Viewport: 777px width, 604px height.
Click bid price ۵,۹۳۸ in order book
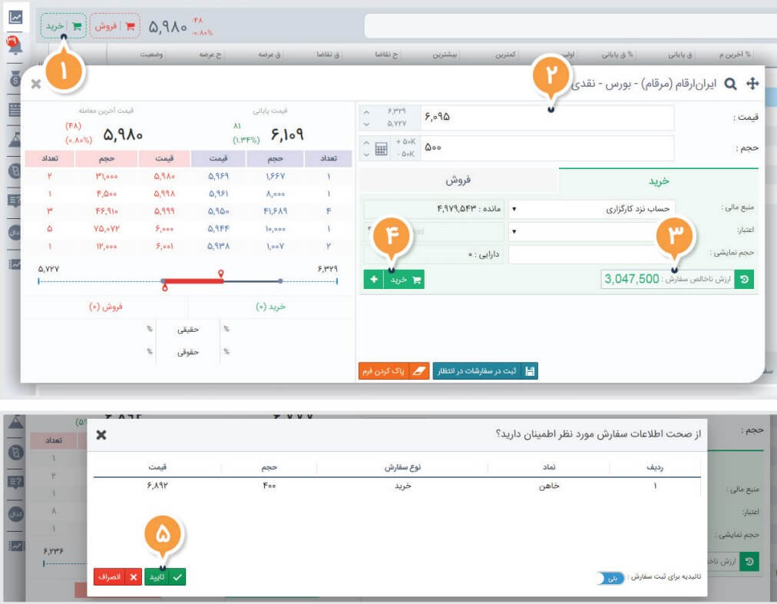click(218, 246)
